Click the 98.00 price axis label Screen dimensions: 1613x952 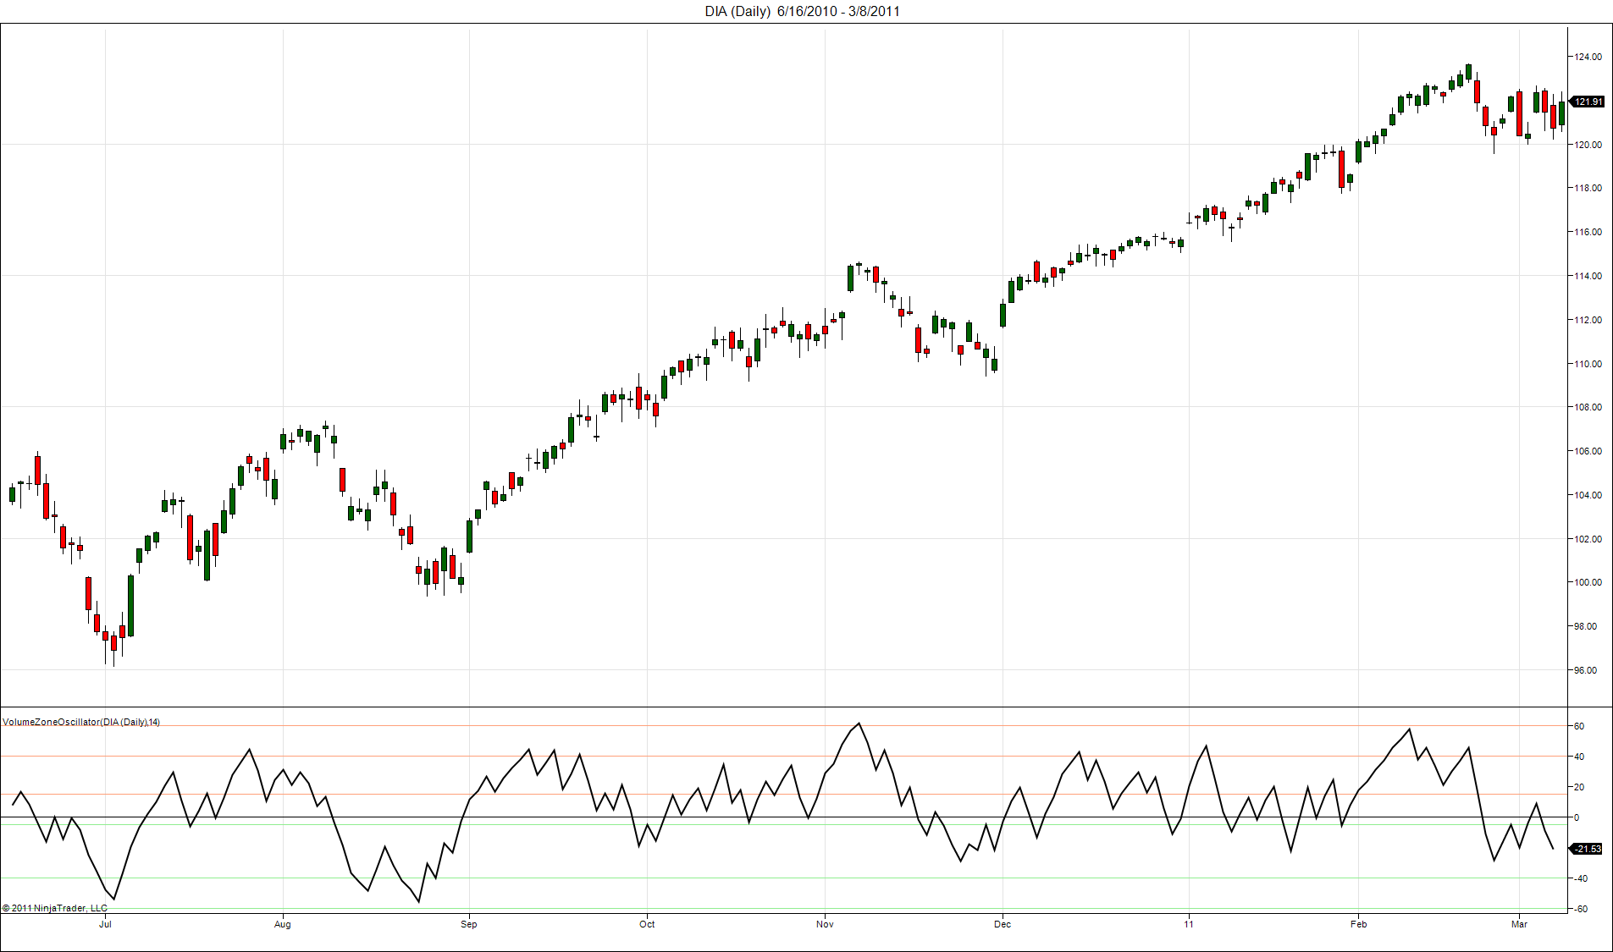1586,626
